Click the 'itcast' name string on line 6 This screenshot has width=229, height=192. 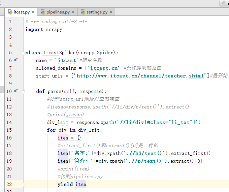click(x=66, y=60)
